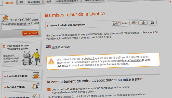Screen dimensions: 172x98
Task: Open the english version link
Action: coord(61,47)
